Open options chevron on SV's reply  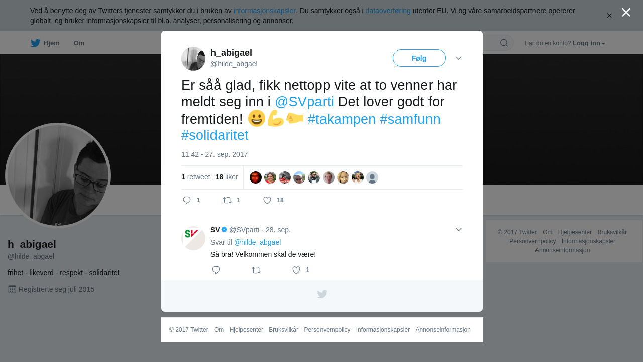[x=459, y=230]
